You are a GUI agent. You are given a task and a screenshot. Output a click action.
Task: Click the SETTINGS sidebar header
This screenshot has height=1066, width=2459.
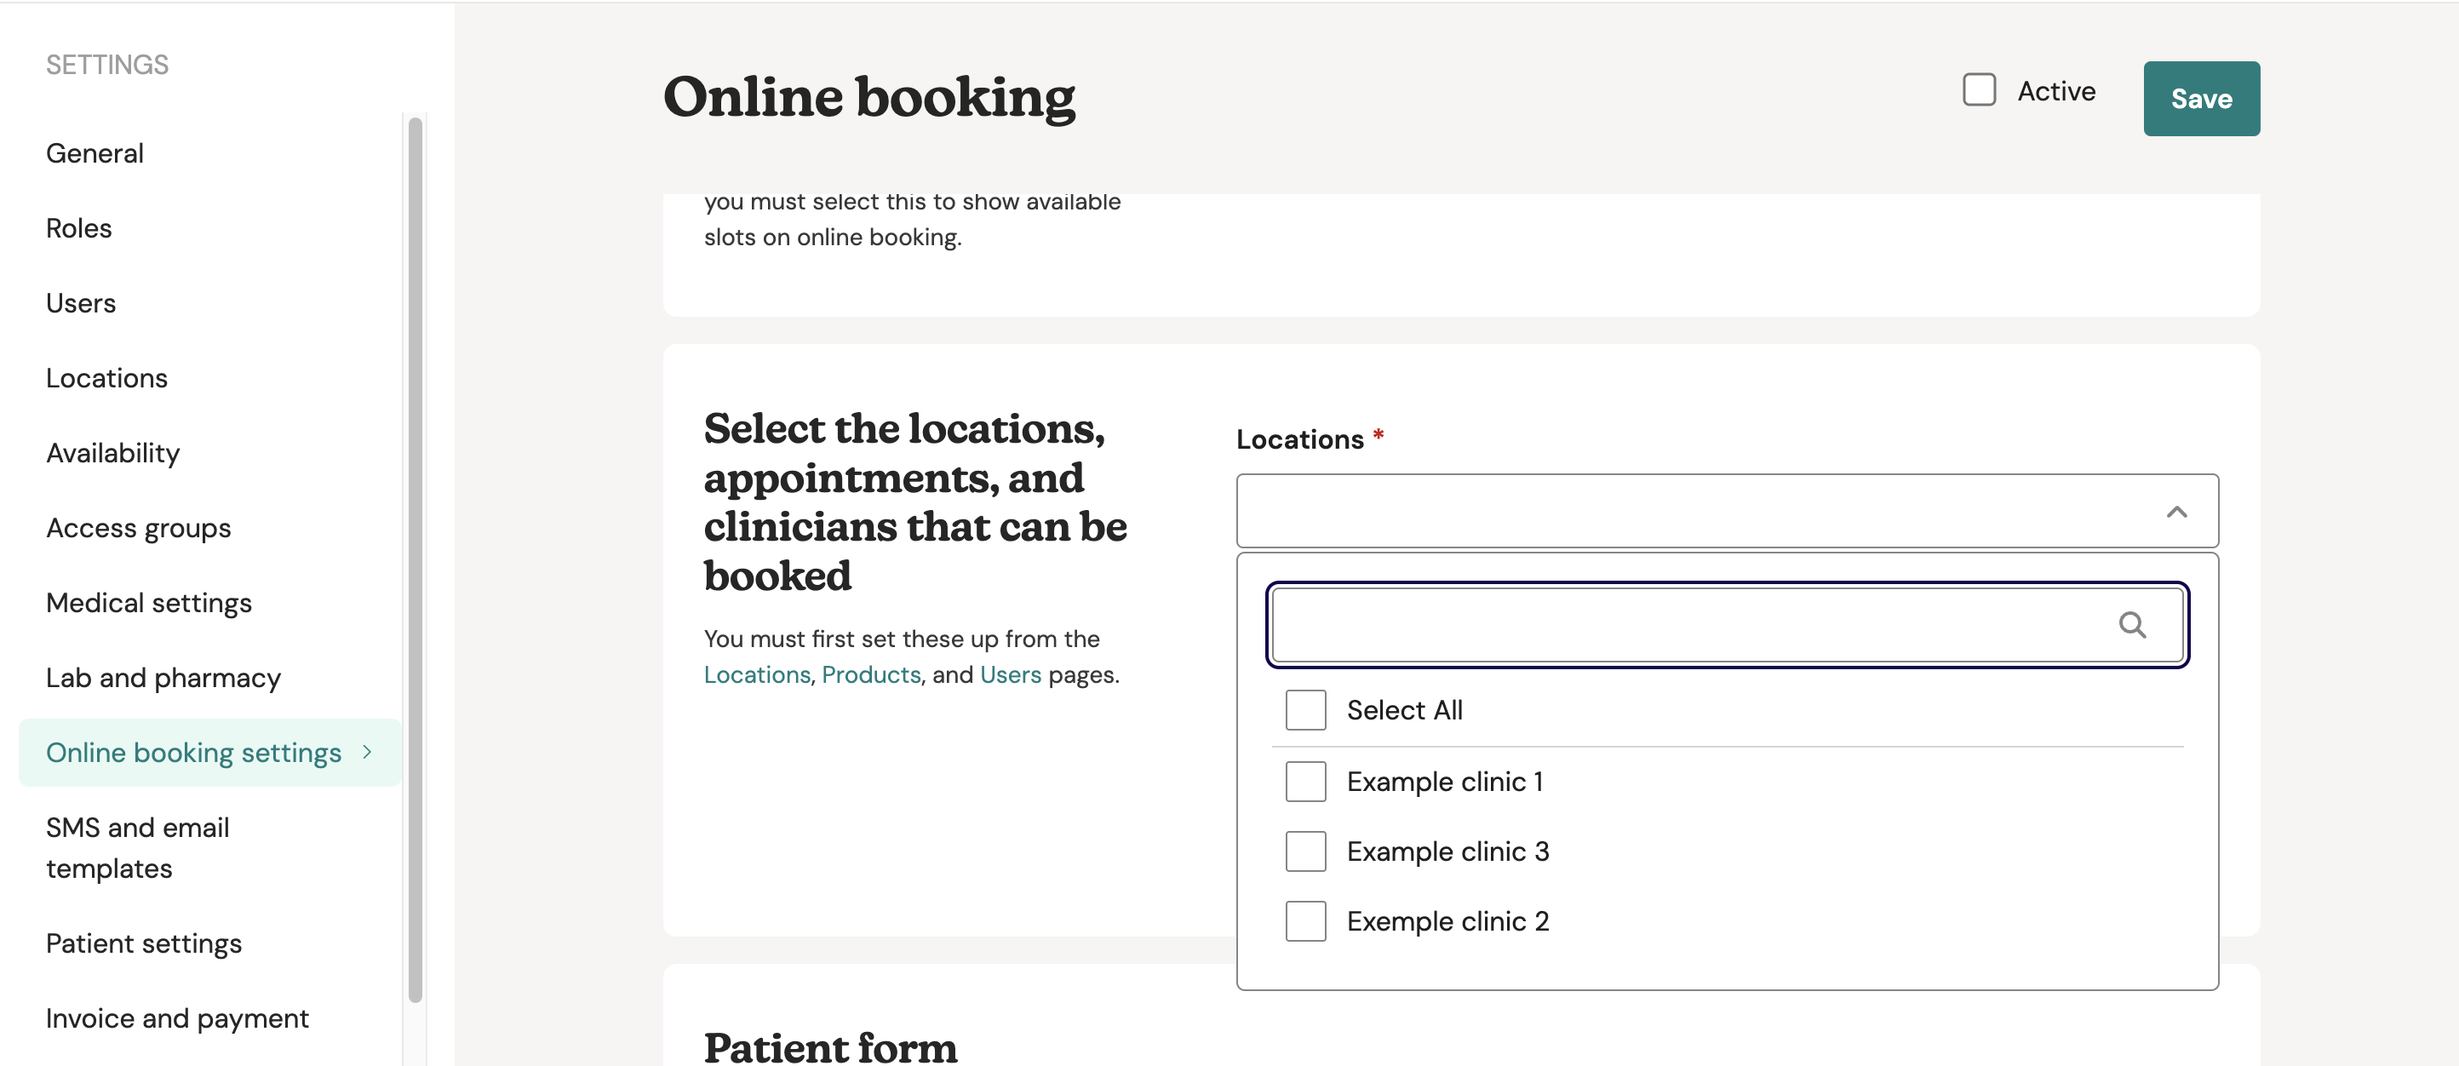coord(107,64)
